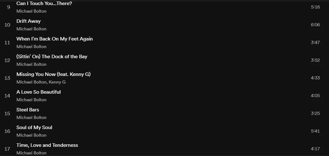
Task: Click track number 16
Action: click(7, 131)
